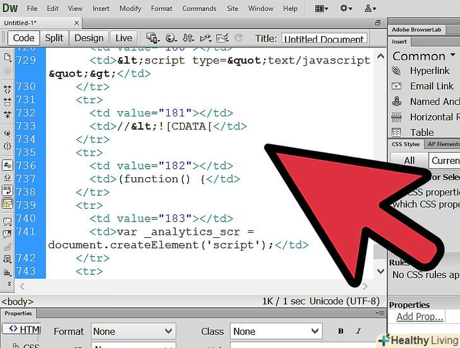The width and height of the screenshot is (460, 348).
Task: Toggle Syntax Error Alerts icon
Action: click(8, 203)
